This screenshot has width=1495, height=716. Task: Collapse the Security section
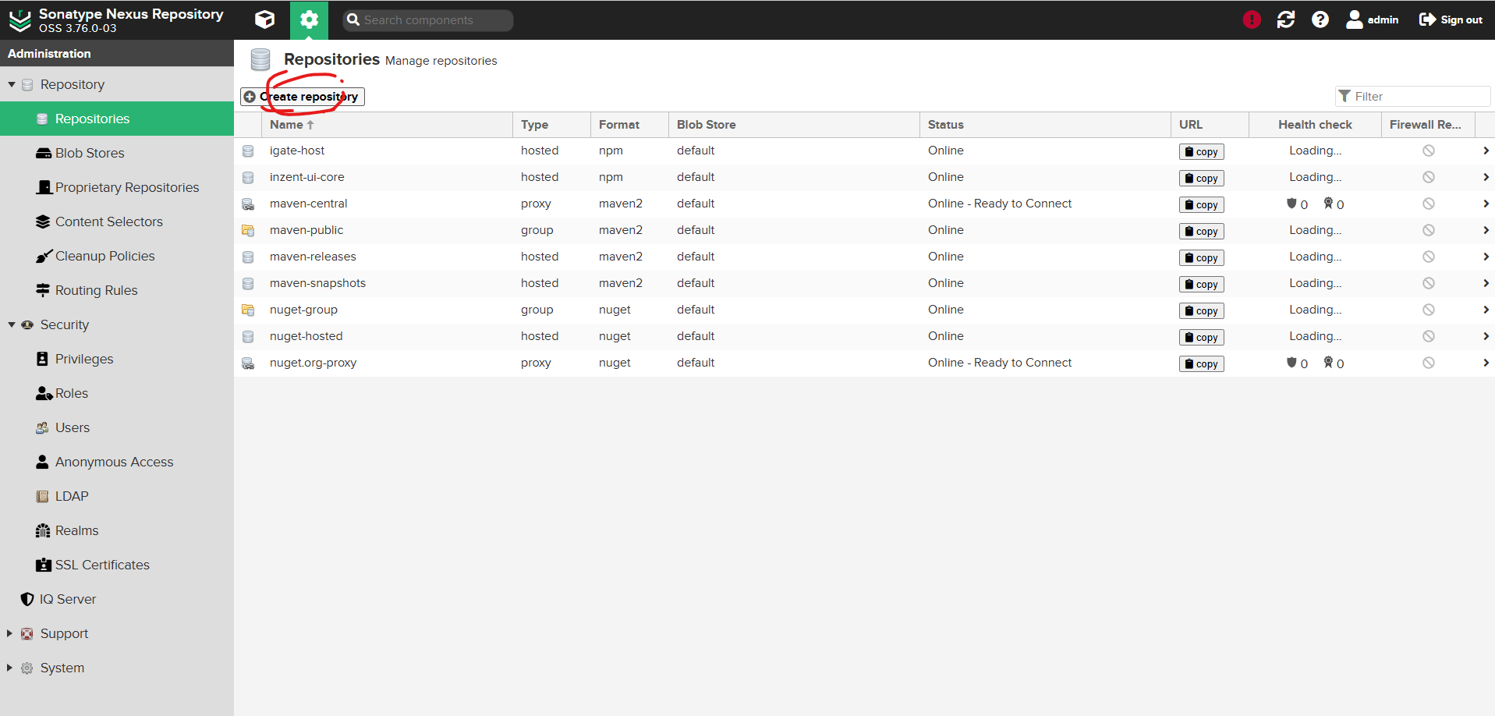12,324
